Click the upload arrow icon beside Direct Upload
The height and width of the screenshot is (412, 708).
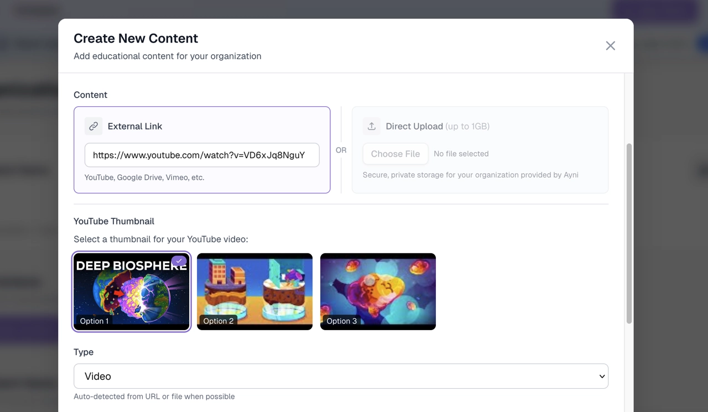tap(372, 126)
